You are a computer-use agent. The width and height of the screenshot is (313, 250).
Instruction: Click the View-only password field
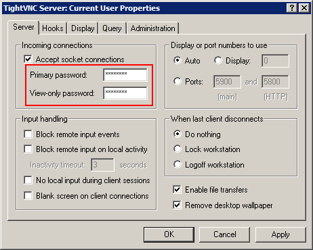[x=125, y=93]
